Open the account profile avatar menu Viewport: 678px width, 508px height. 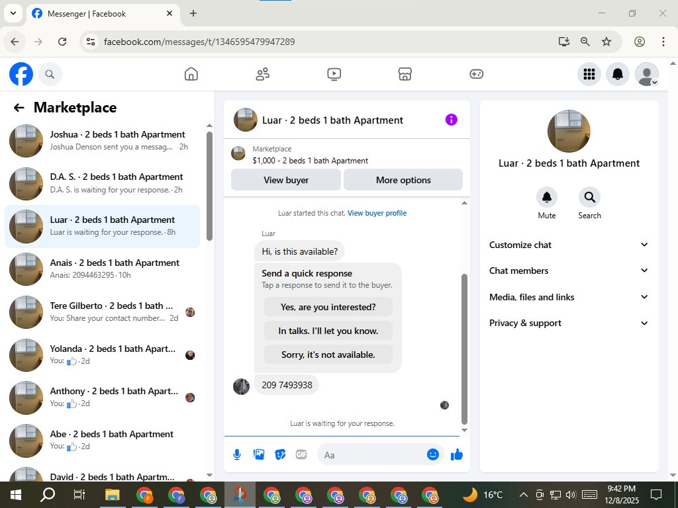pyautogui.click(x=646, y=74)
